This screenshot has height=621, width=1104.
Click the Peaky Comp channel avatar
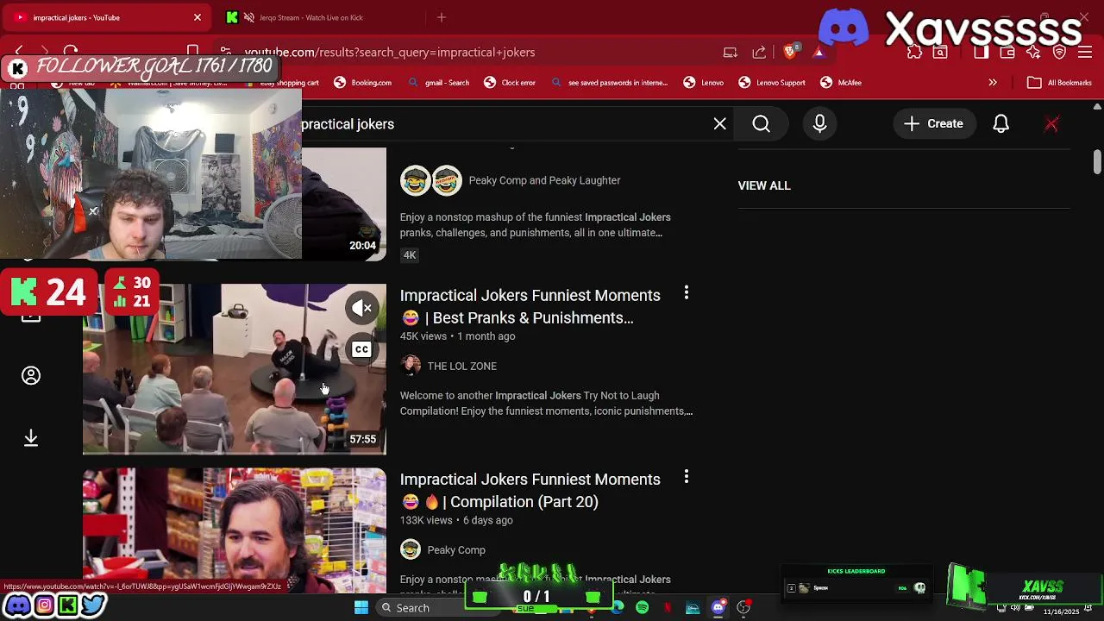click(x=411, y=549)
